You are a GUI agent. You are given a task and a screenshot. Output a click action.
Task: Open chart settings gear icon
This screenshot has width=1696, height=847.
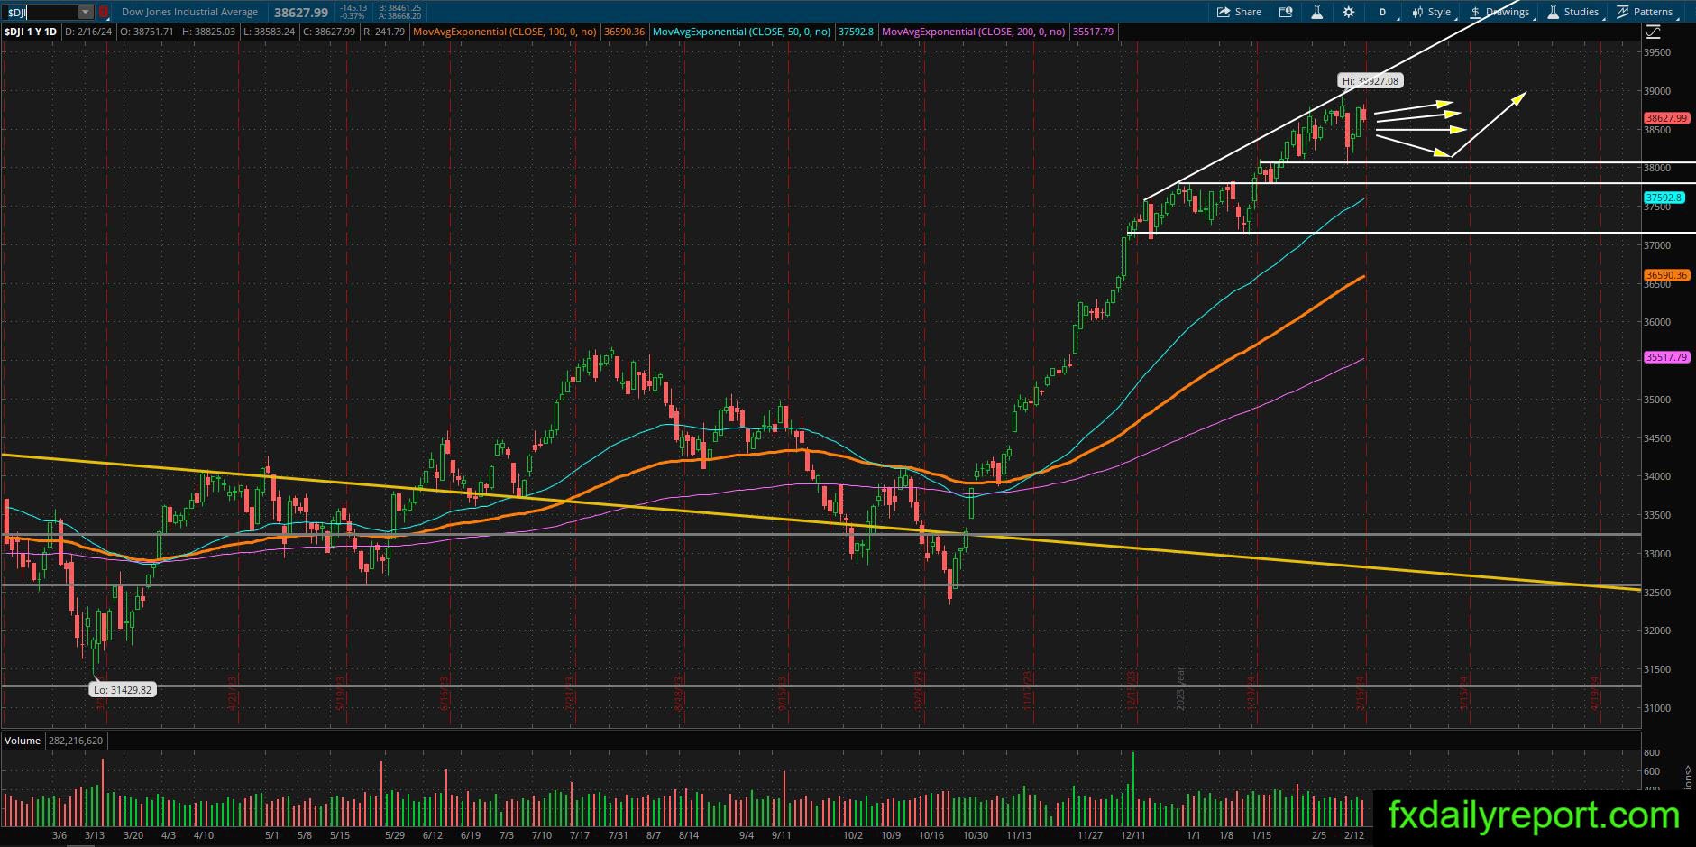[x=1348, y=12]
